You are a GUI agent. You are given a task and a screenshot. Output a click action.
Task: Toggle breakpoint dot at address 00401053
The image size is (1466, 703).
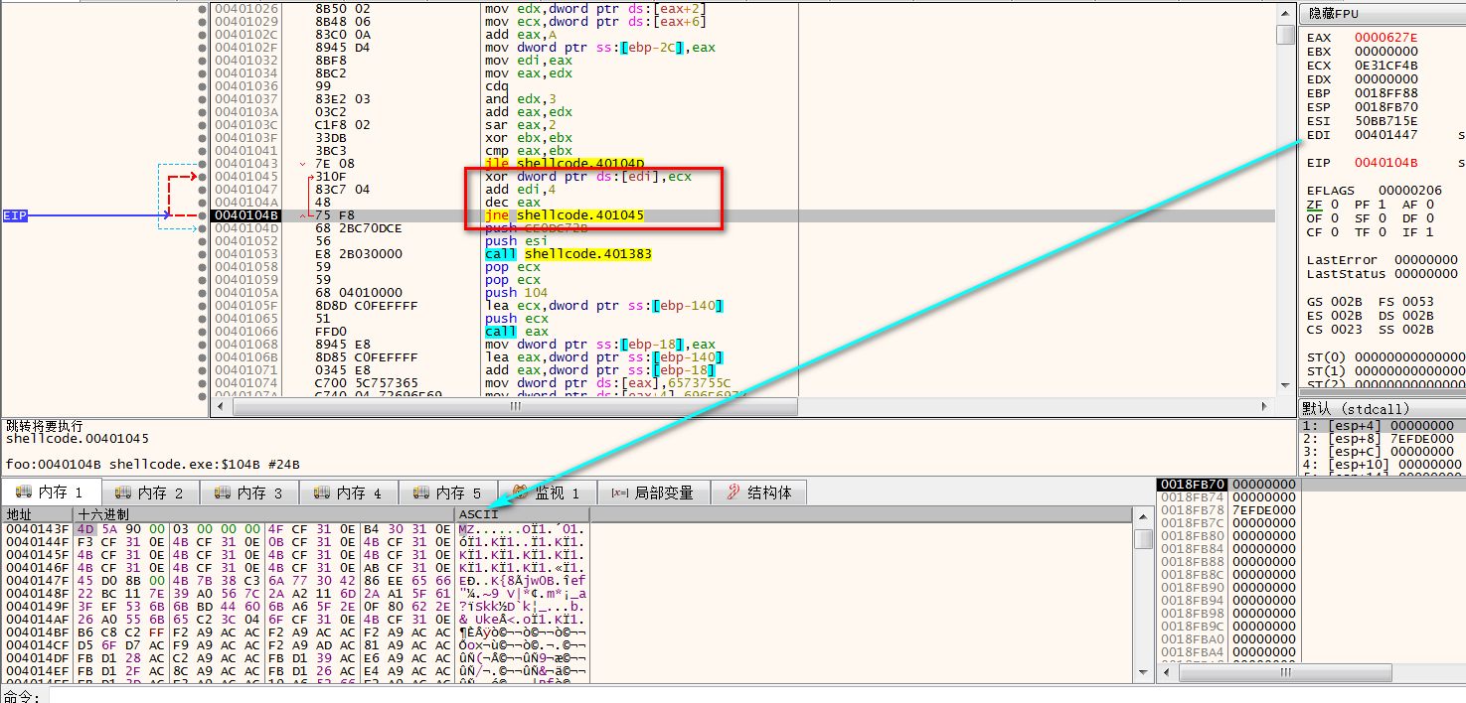pyautogui.click(x=203, y=254)
